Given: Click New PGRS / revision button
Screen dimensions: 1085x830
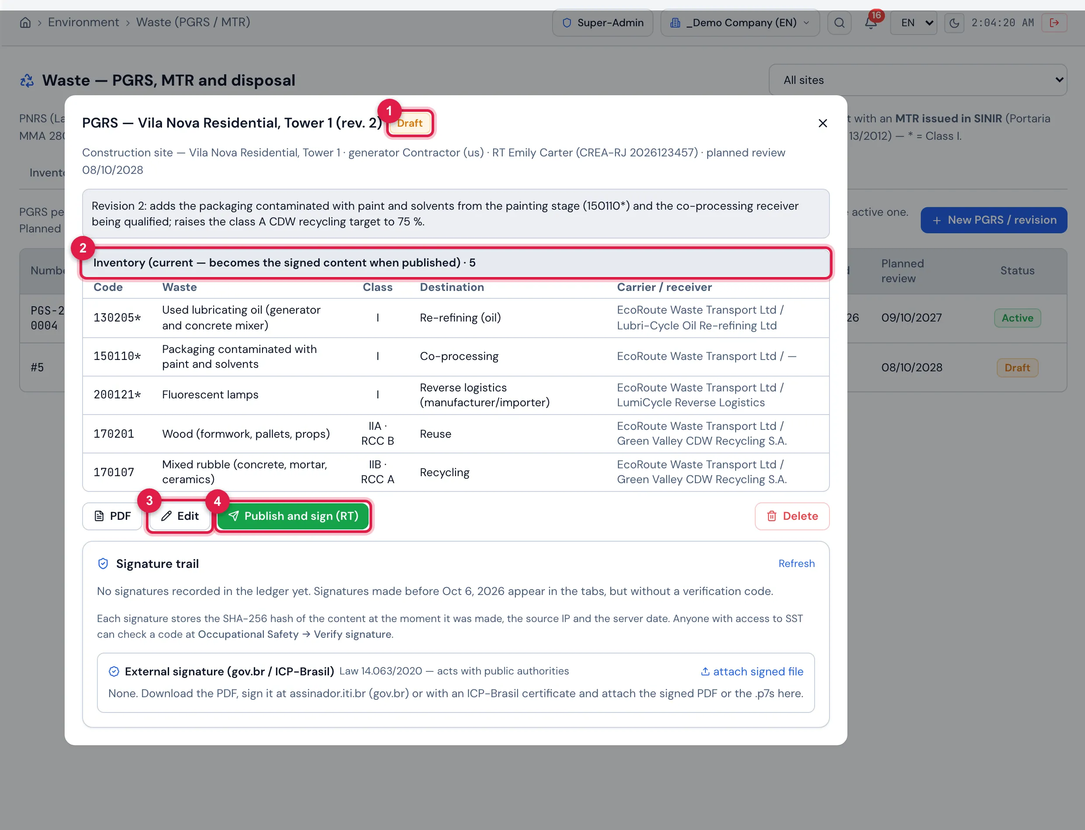Looking at the screenshot, I should 994,220.
